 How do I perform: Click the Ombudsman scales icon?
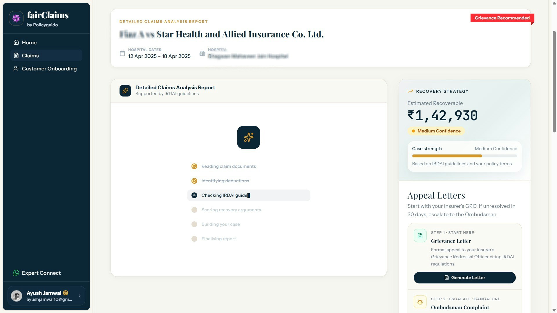420,302
